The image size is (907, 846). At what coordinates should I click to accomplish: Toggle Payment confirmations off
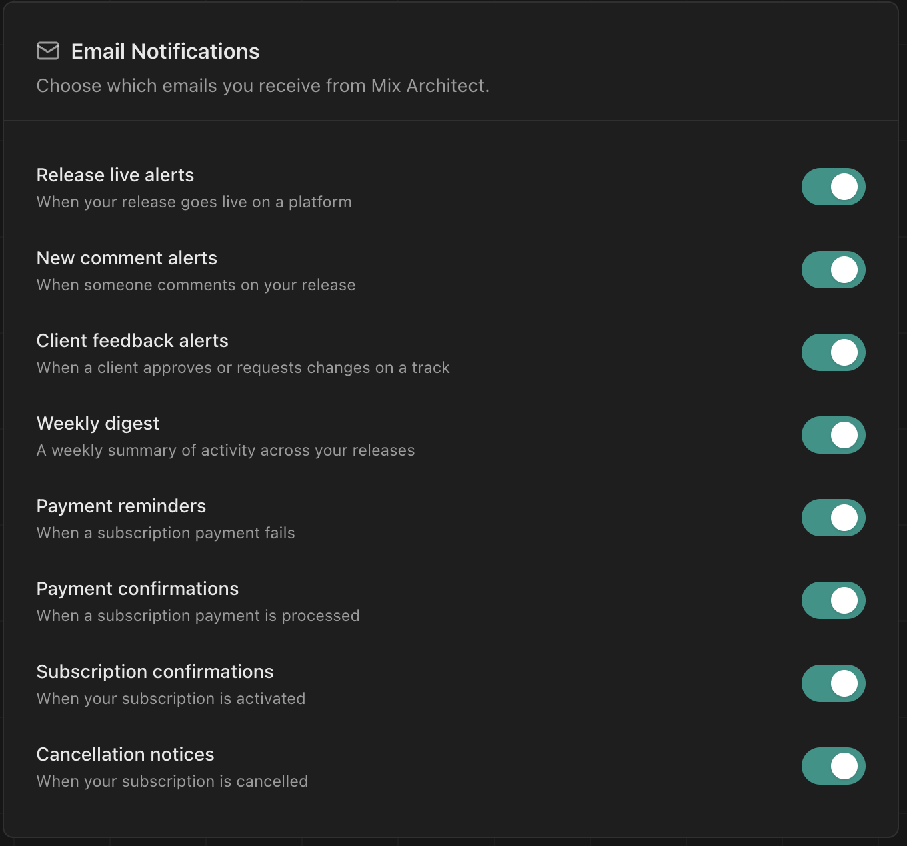coord(833,600)
